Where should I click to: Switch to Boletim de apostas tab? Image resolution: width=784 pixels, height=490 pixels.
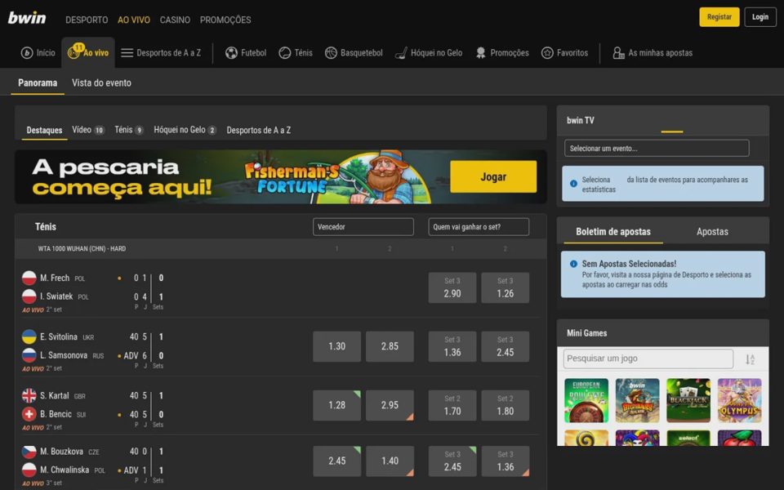613,231
